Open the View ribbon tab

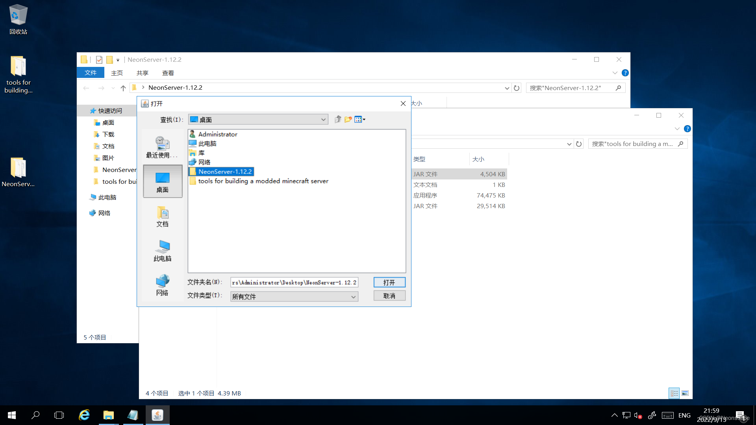point(168,73)
